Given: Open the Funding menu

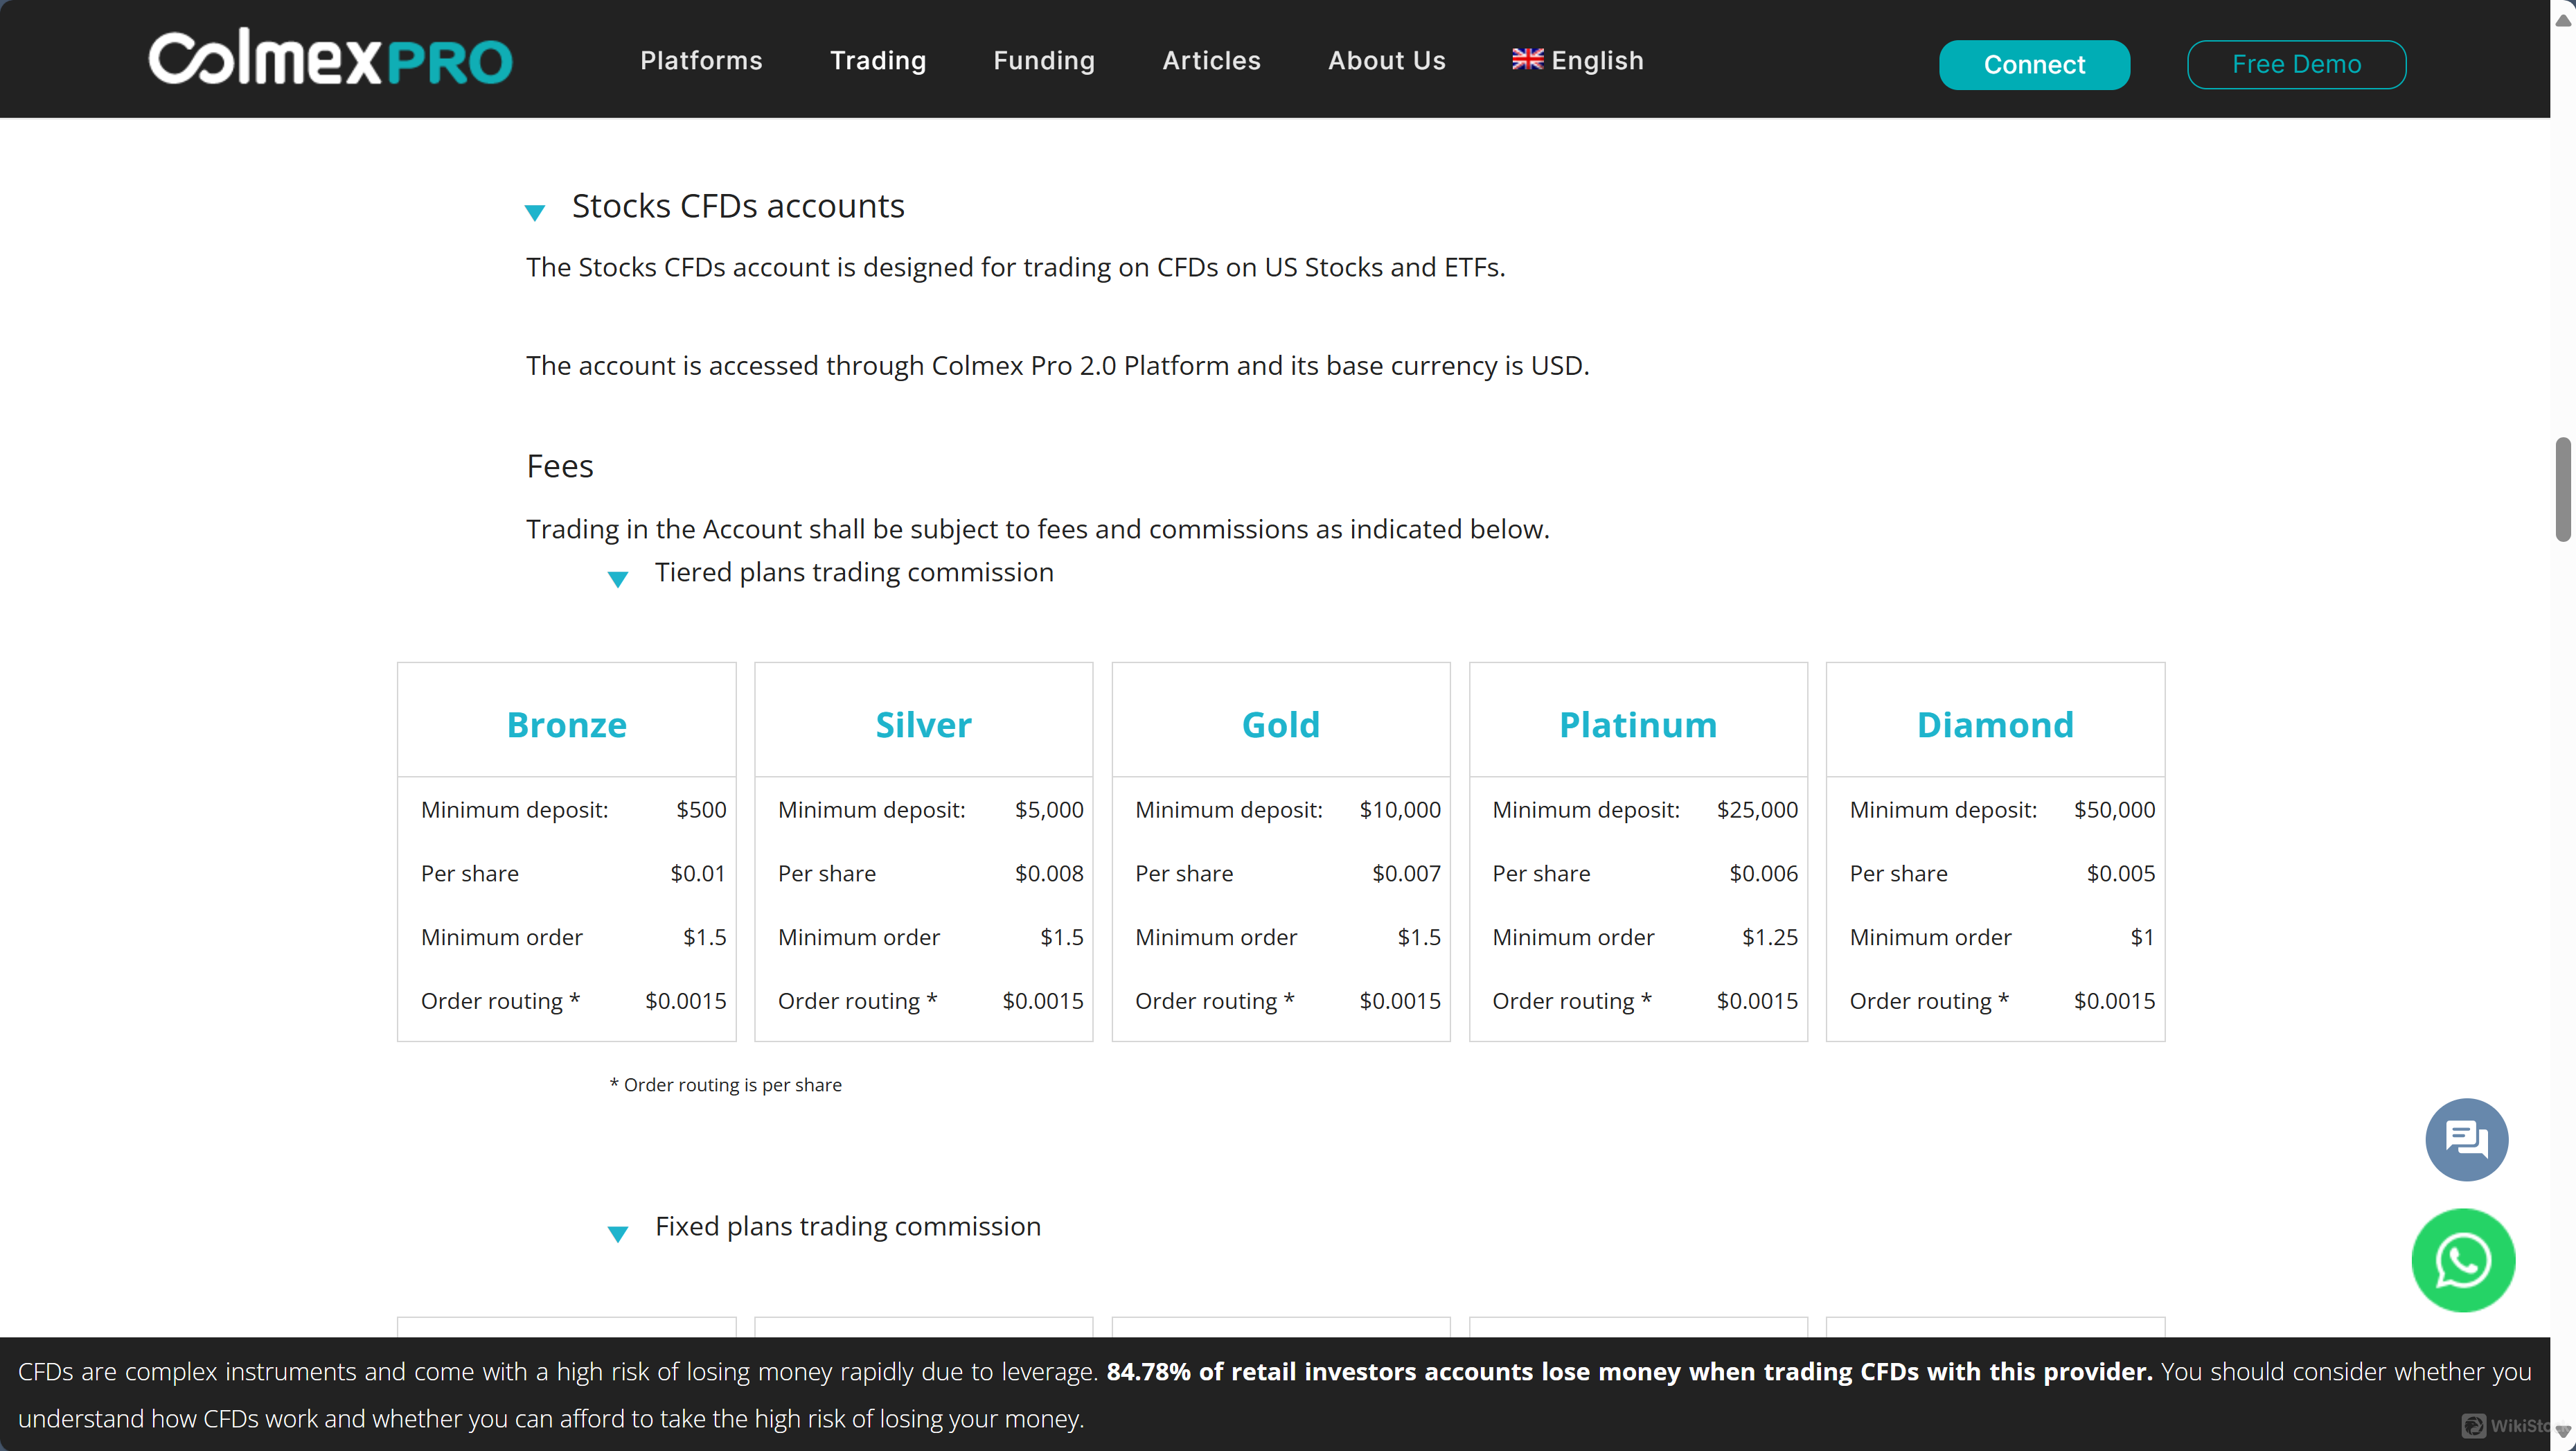Looking at the screenshot, I should (x=1044, y=59).
